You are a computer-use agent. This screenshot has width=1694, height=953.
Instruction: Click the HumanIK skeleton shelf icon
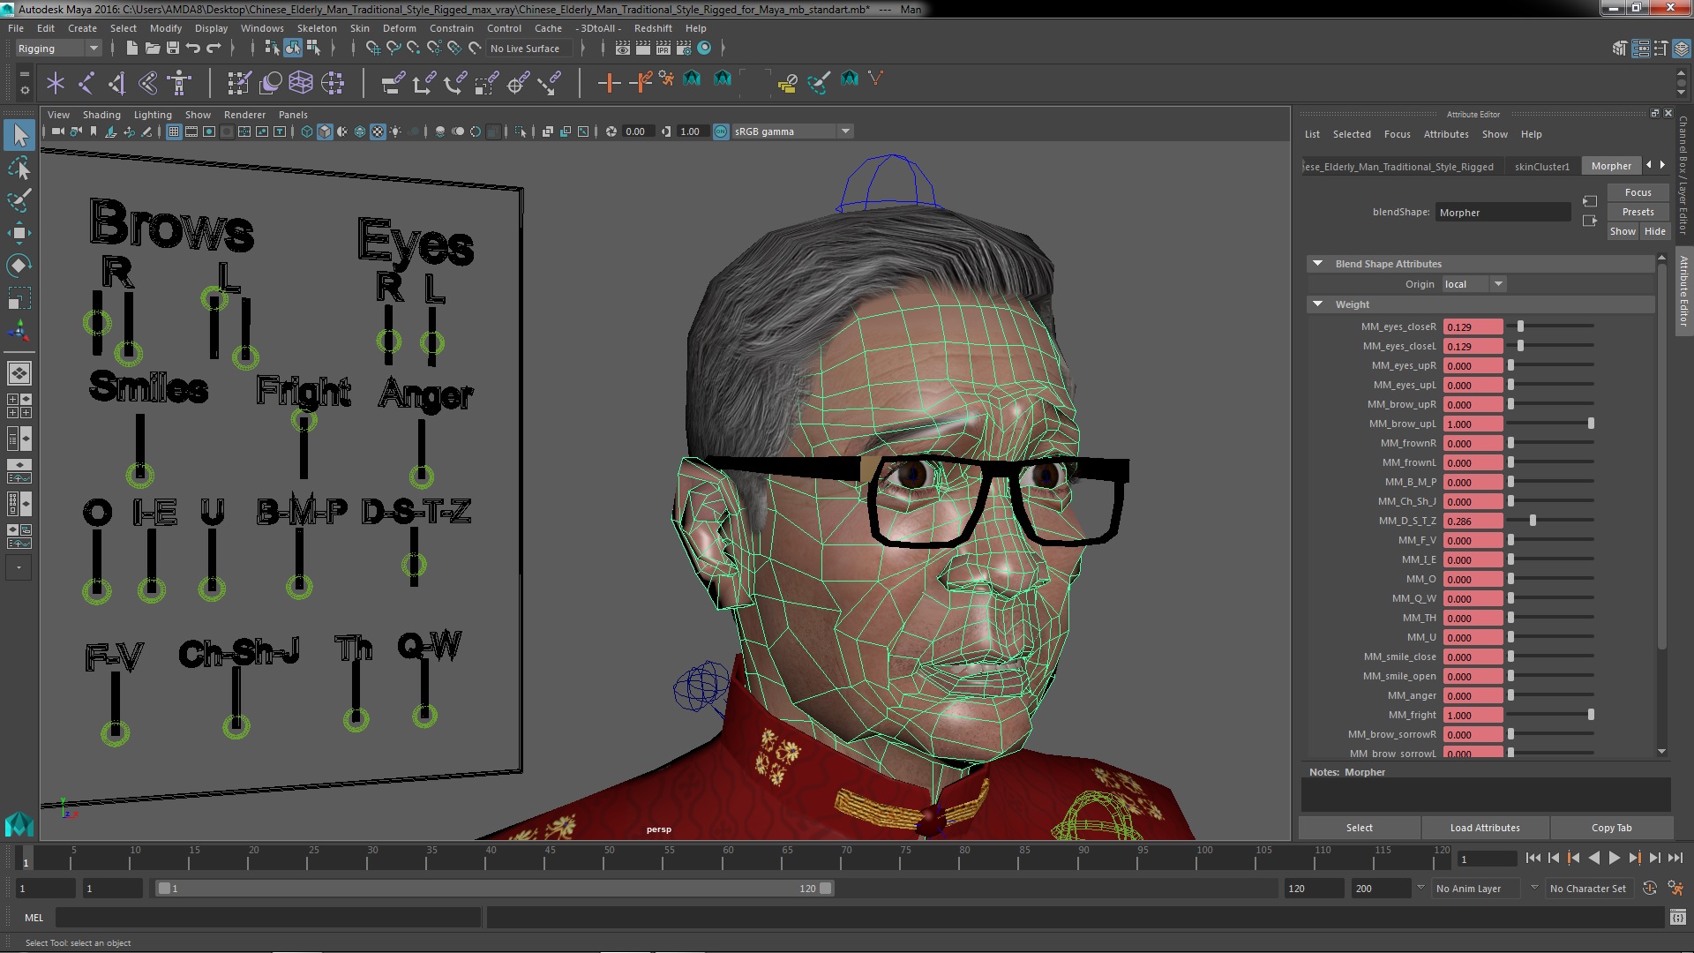coord(179,83)
